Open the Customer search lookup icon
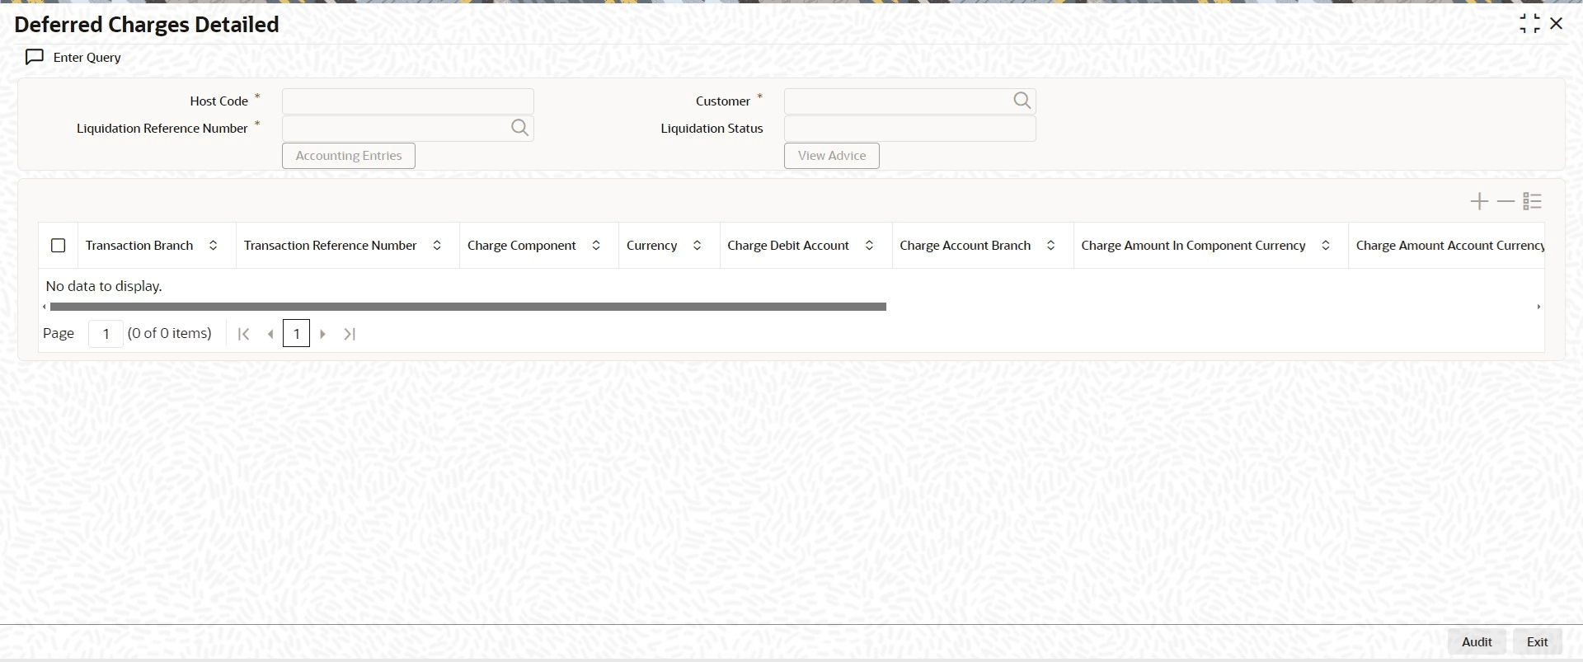 (1022, 101)
